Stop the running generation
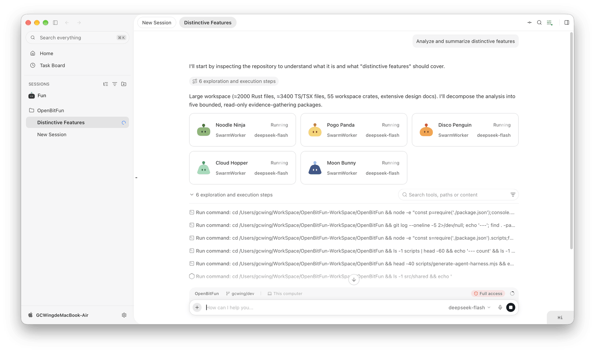The width and height of the screenshot is (595, 352). pos(510,307)
